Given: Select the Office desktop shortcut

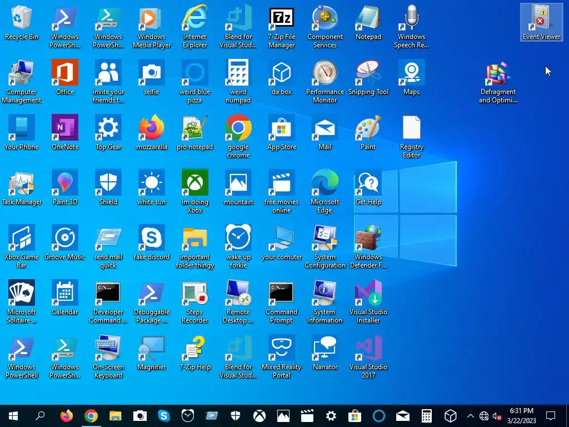Looking at the screenshot, I should coord(65,78).
